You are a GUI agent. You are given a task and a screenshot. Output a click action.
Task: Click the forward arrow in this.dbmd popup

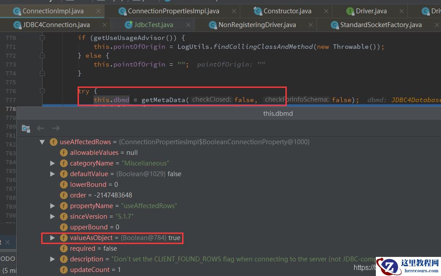56,129
